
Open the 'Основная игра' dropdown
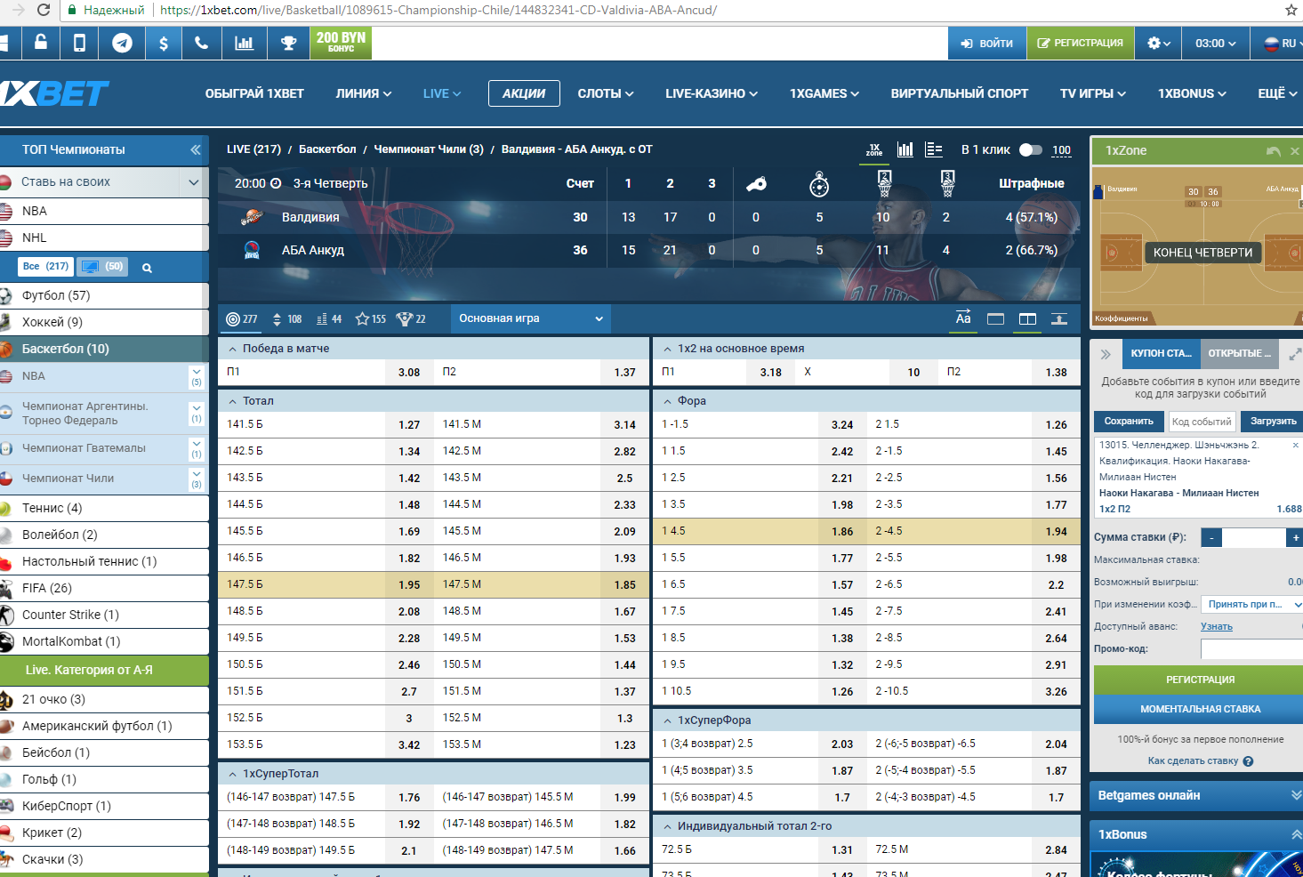(530, 318)
